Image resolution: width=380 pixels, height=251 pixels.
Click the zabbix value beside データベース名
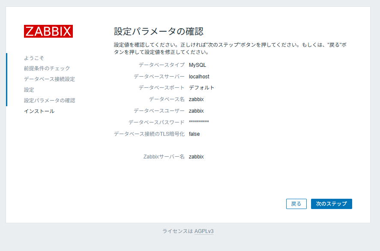pos(196,99)
